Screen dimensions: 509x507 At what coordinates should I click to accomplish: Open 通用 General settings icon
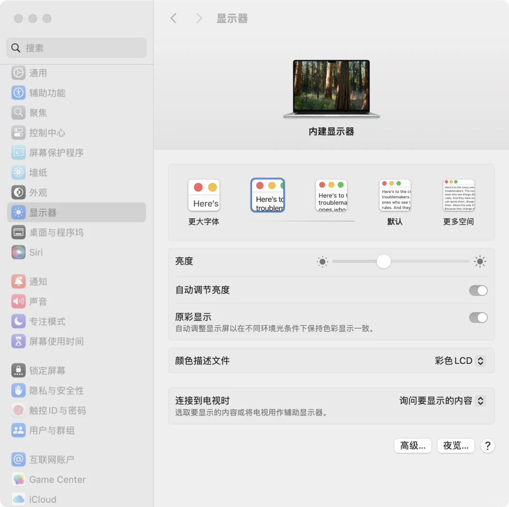pos(18,73)
